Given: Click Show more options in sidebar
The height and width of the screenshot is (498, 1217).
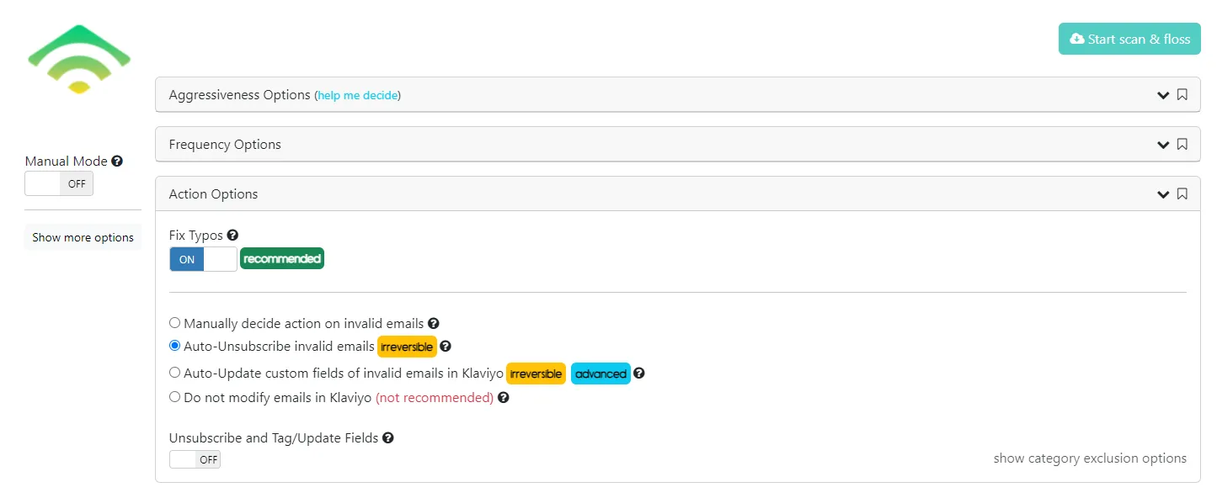Looking at the screenshot, I should 83,237.
